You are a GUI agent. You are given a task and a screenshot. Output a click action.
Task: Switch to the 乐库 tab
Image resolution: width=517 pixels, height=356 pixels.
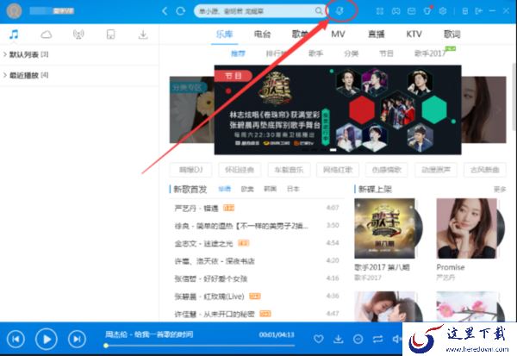[225, 34]
